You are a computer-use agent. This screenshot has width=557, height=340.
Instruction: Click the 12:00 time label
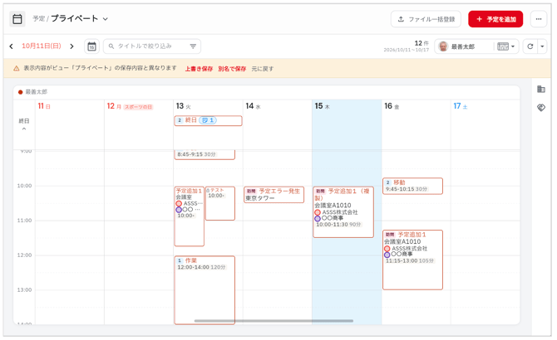[x=24, y=255]
